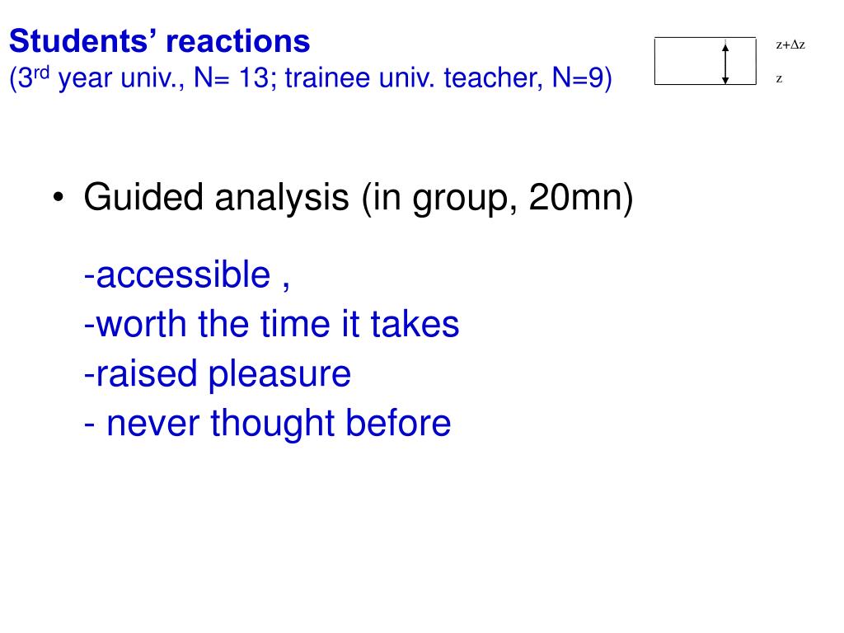Click the superscript rd after 3
The image size is (844, 633).
41,73
